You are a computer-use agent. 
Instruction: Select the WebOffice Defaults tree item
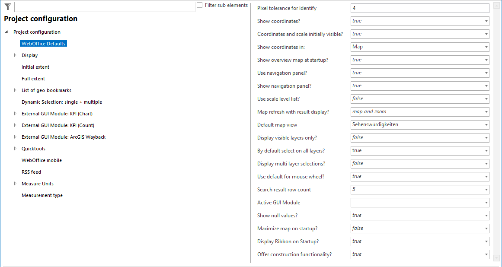43,43
